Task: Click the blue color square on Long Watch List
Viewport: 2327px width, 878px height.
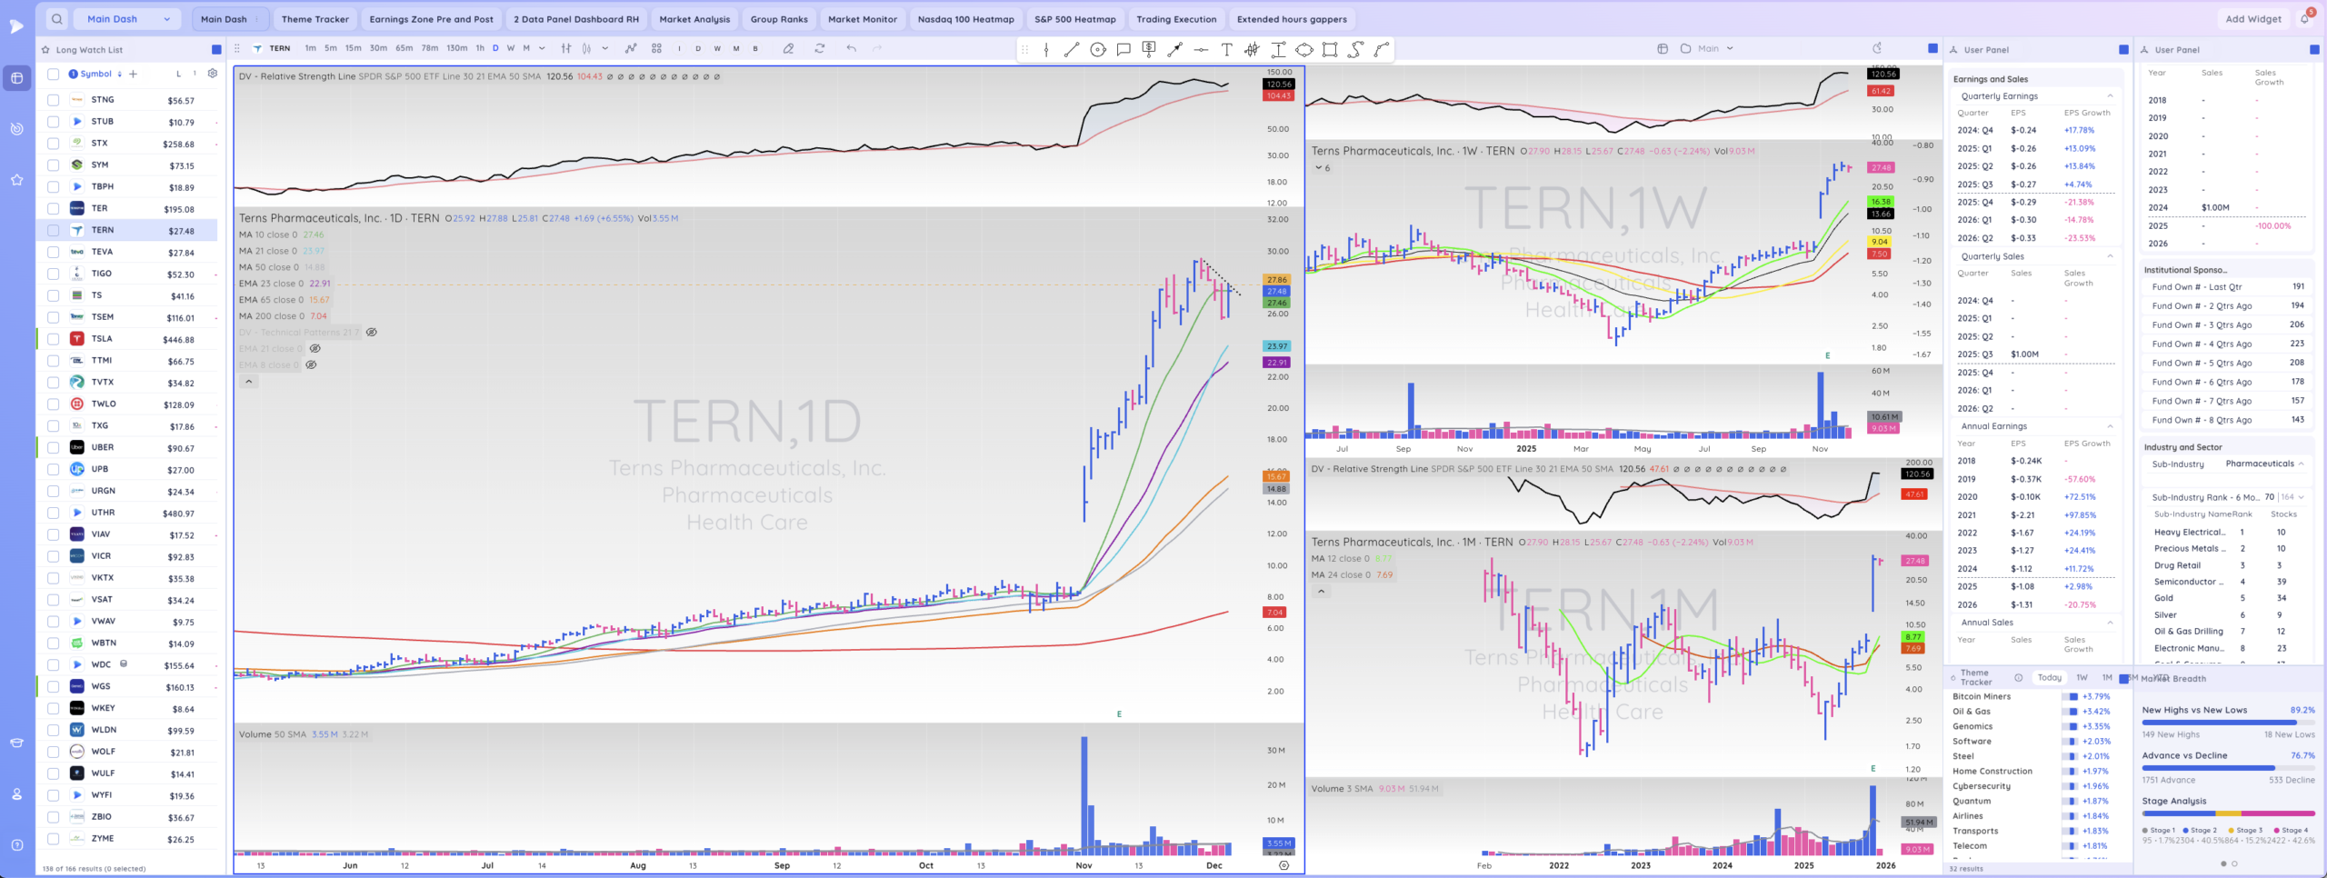Action: (216, 50)
